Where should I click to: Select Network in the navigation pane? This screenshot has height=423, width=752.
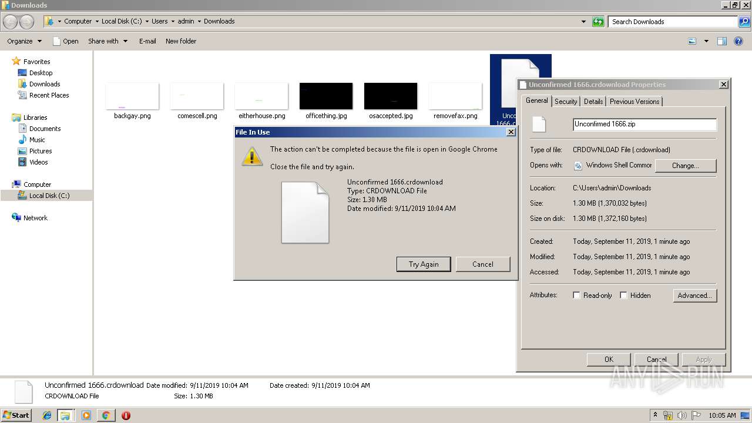35,218
